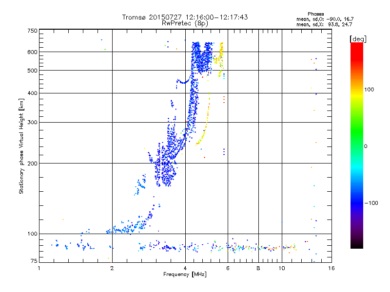Select the 'RwPretec (8p)' subtitle text
The image size is (390, 292).
coord(185,23)
